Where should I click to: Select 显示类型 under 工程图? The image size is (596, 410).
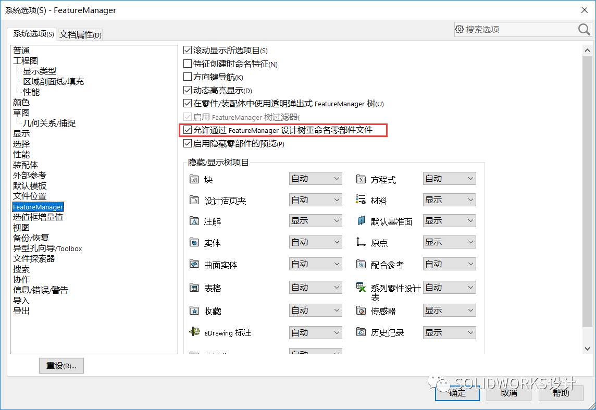40,71
